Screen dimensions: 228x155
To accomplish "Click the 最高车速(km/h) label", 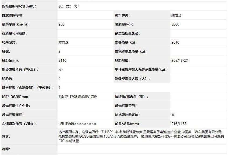I will [x=15, y=24].
